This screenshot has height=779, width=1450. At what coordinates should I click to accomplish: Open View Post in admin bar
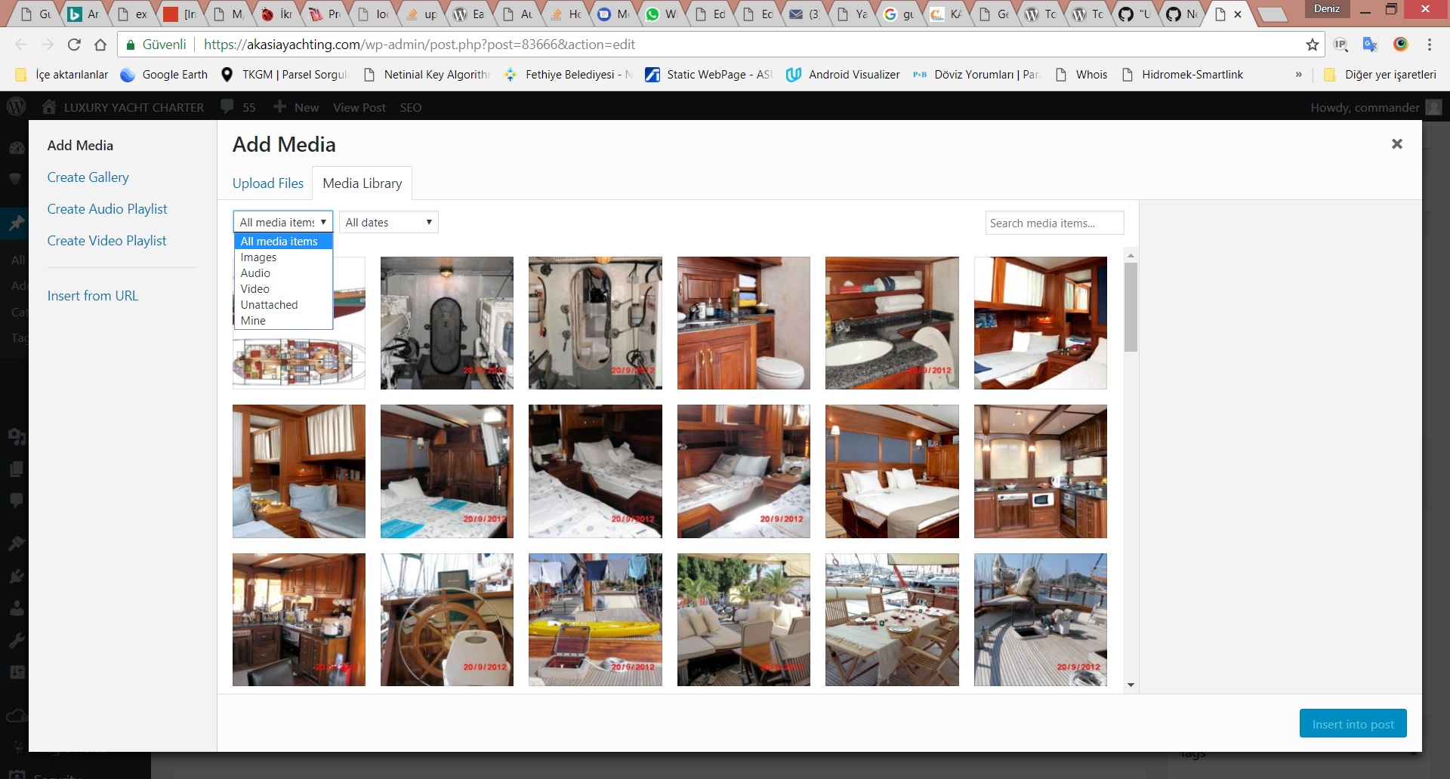359,107
